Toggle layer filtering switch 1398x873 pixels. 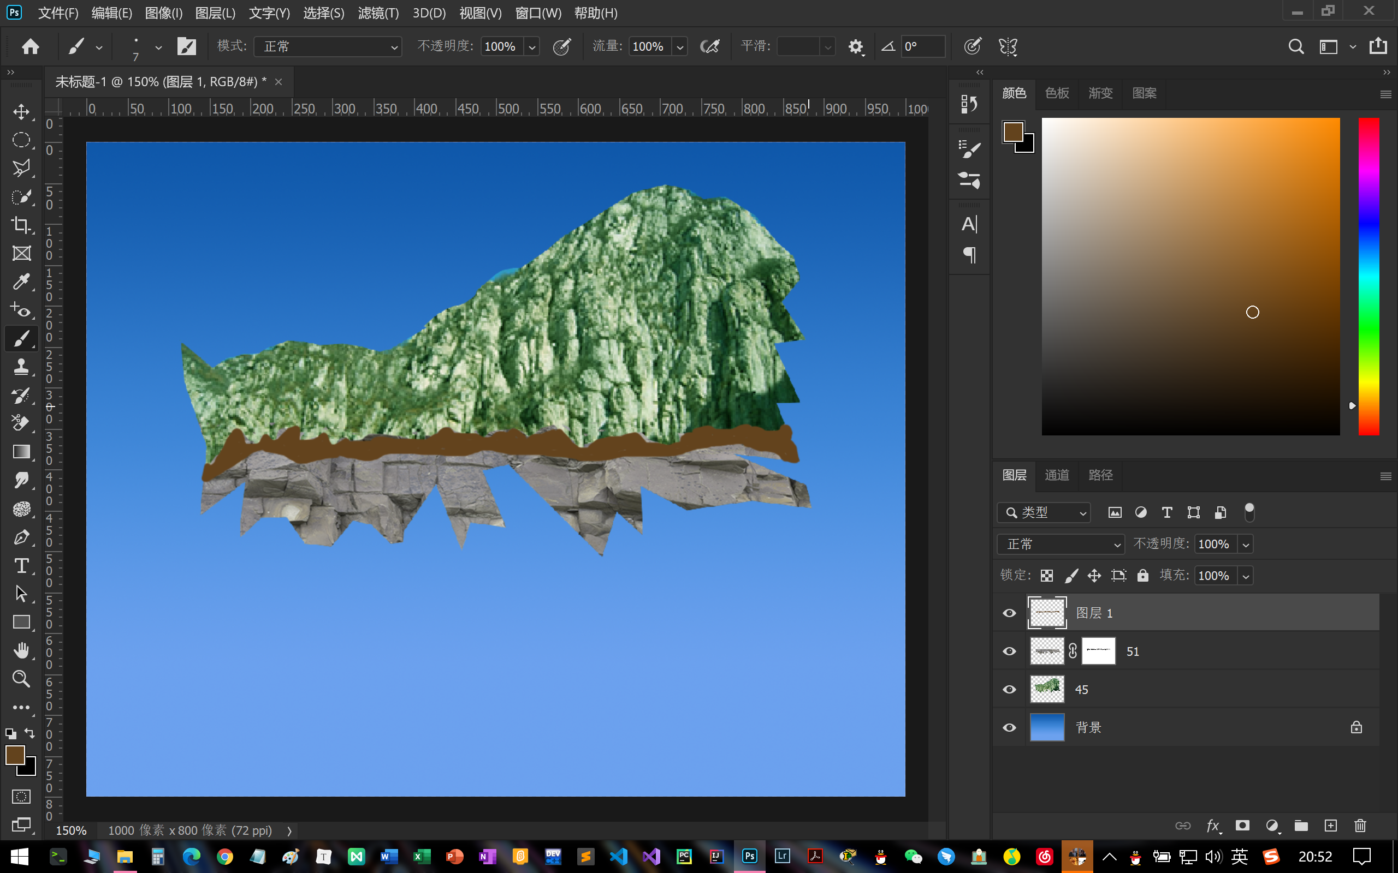pos(1249,512)
